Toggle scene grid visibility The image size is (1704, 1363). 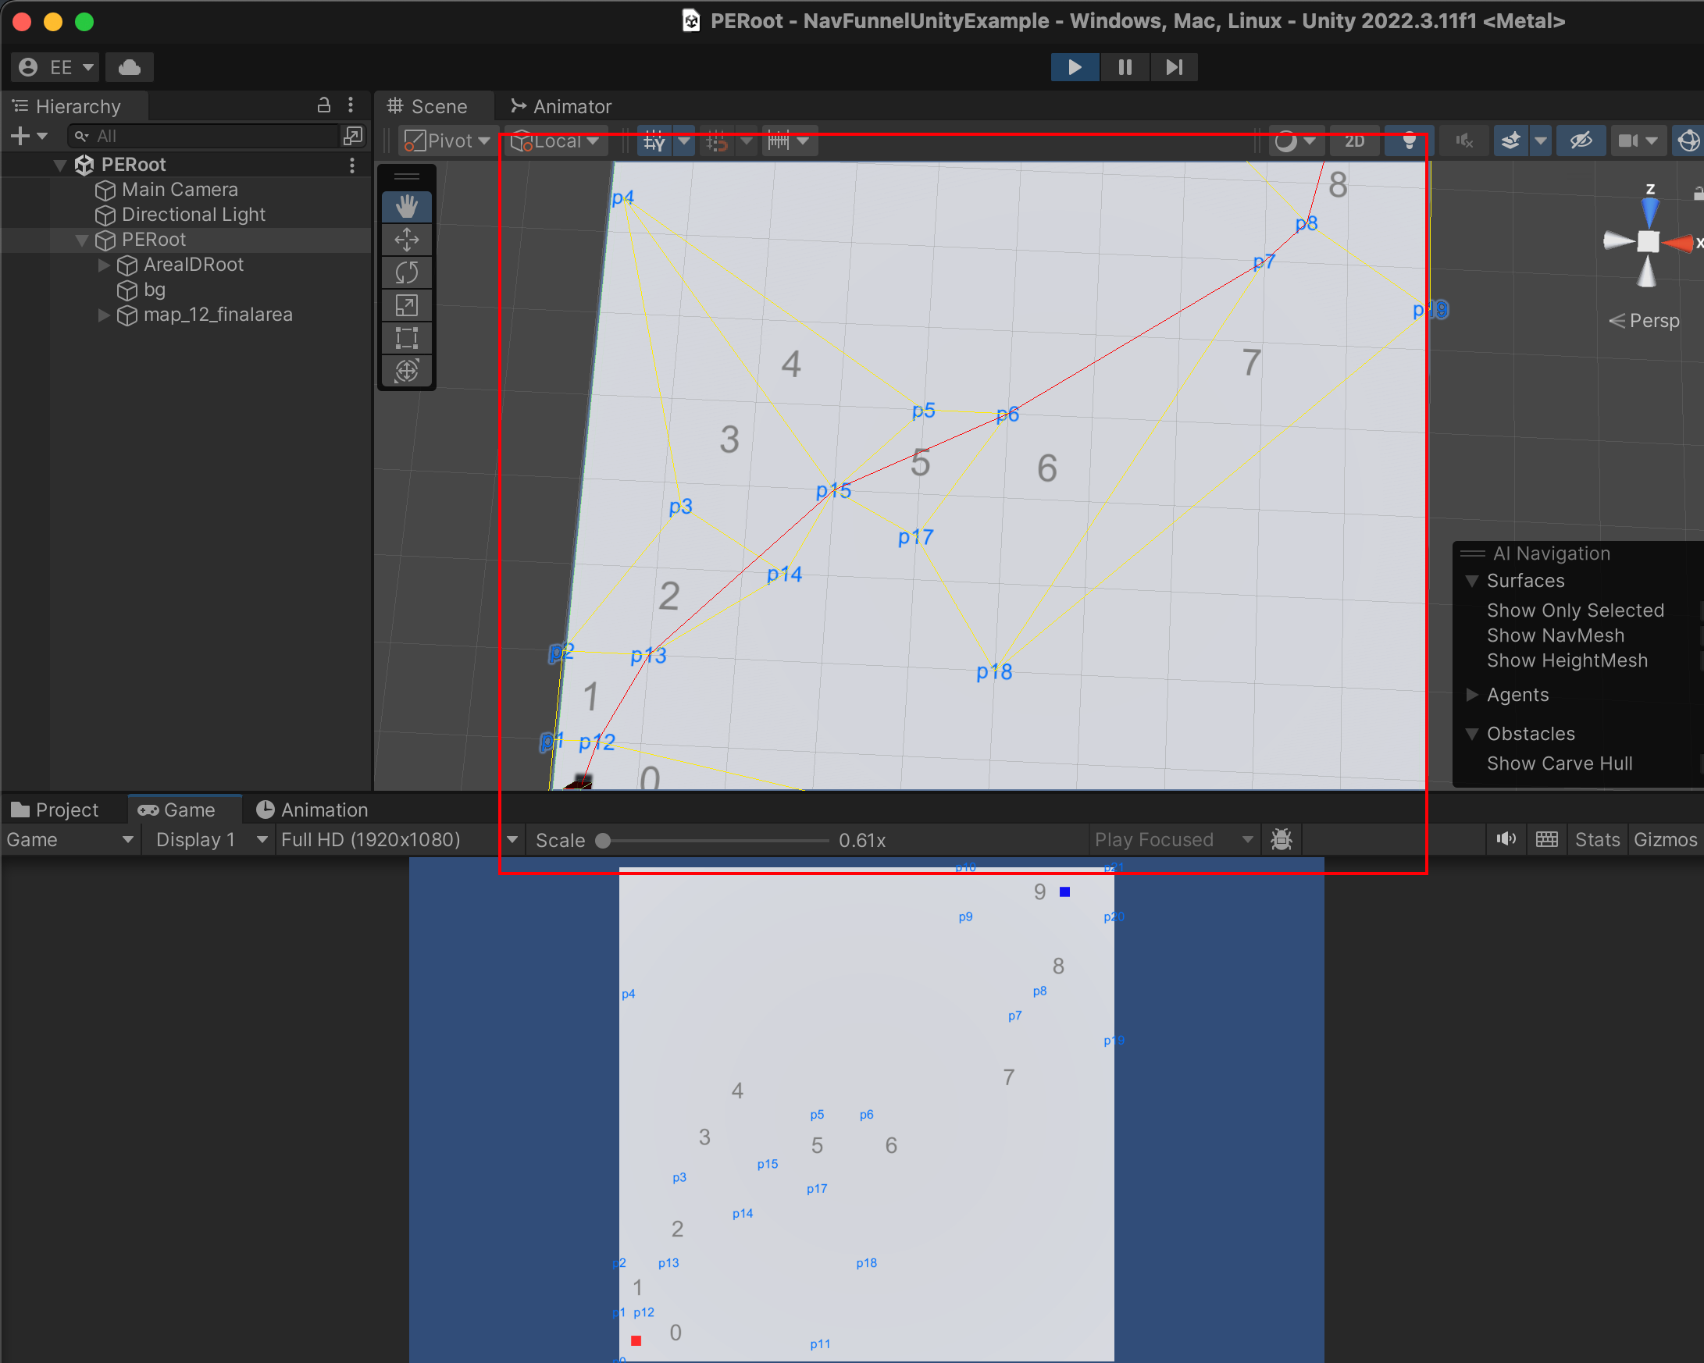pos(654,141)
